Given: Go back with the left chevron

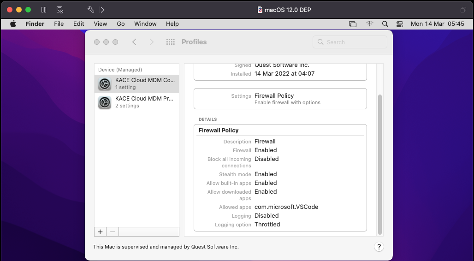Looking at the screenshot, I should coord(134,42).
